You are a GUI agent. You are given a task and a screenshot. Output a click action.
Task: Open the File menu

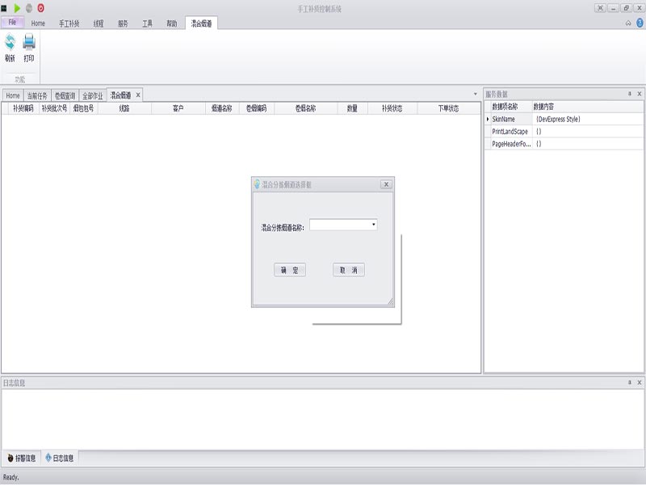pyautogui.click(x=12, y=23)
